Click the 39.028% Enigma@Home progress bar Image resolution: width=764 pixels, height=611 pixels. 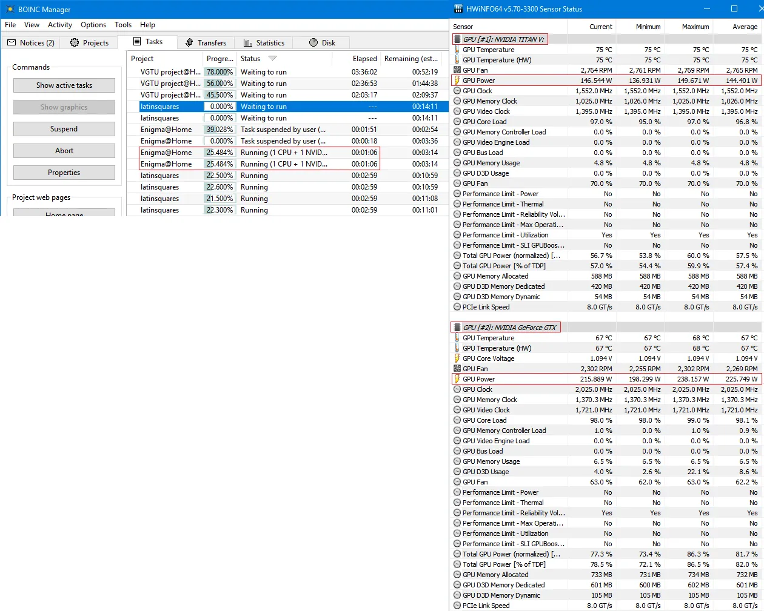pyautogui.click(x=219, y=130)
